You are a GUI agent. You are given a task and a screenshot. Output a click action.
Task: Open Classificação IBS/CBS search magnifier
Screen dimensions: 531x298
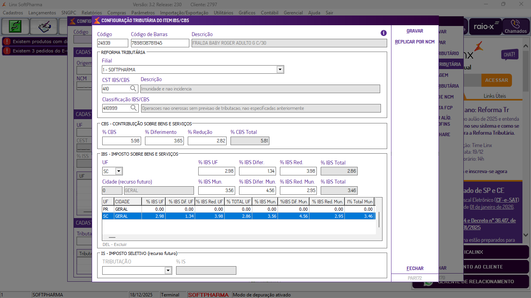(x=133, y=108)
